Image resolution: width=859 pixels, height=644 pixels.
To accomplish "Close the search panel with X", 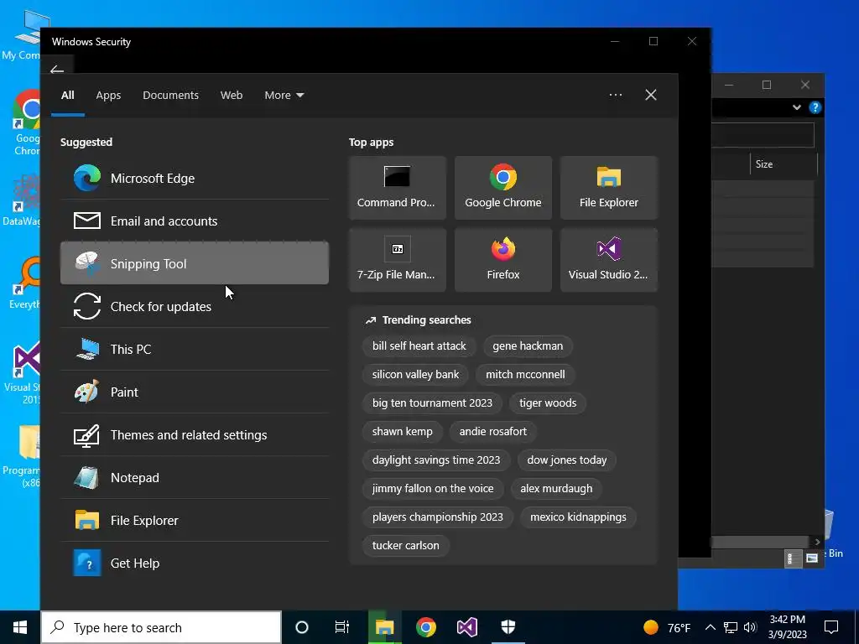I will tap(651, 95).
